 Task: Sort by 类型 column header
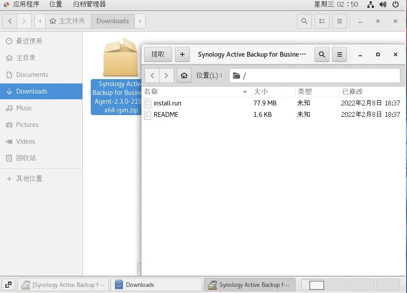pos(317,92)
